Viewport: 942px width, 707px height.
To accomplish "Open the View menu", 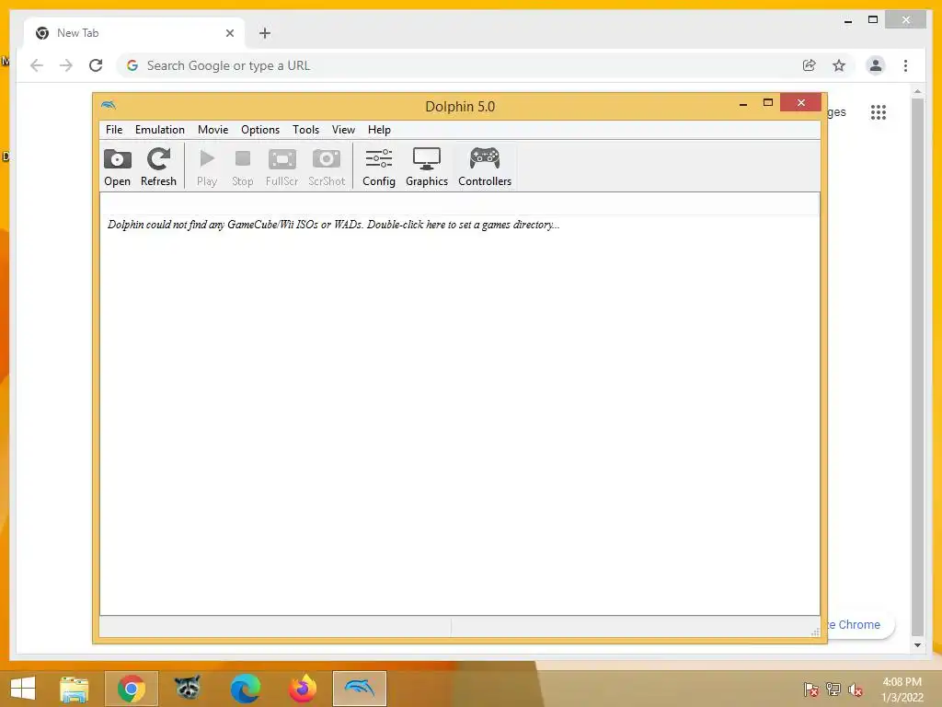I will [x=343, y=130].
